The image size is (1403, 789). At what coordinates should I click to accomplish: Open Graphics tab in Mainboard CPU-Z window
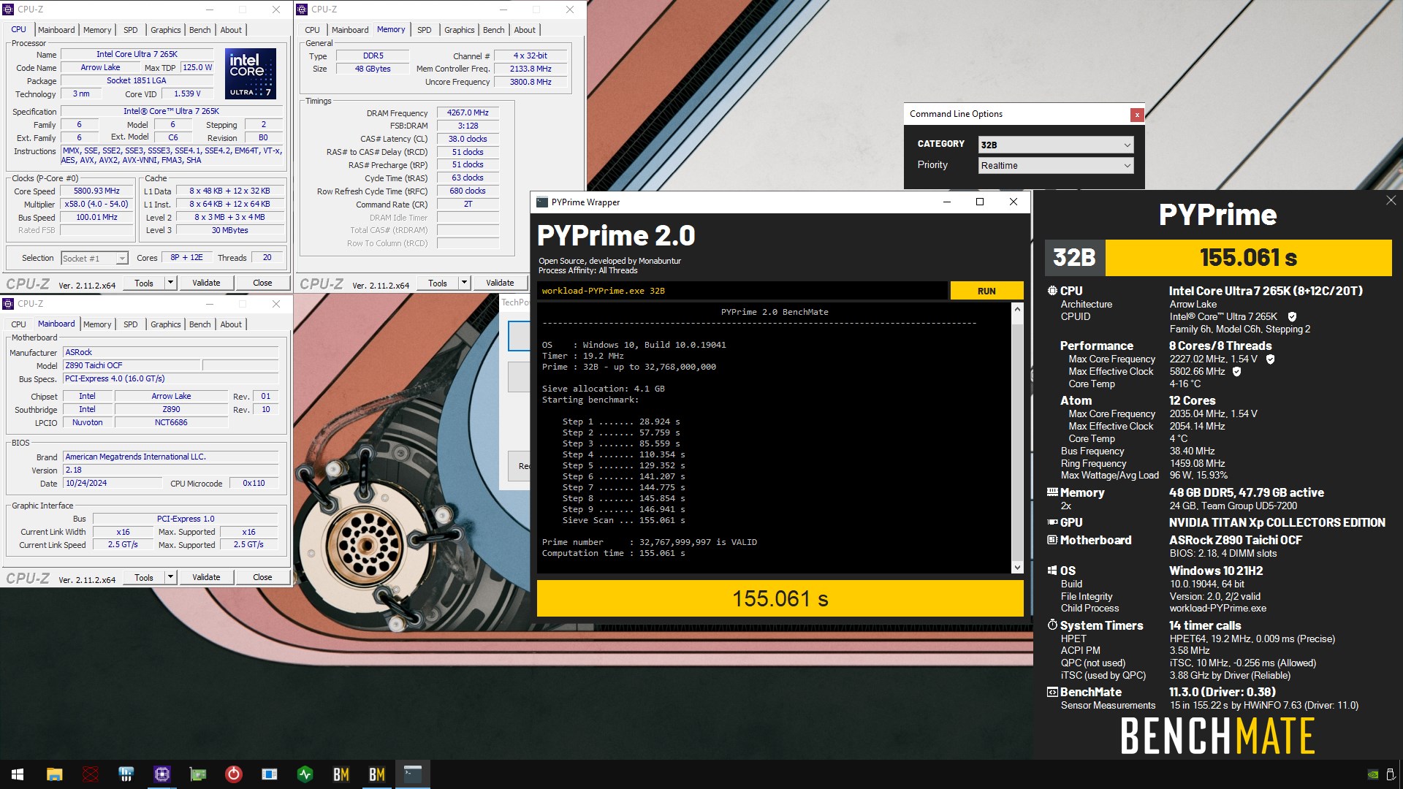click(x=166, y=324)
